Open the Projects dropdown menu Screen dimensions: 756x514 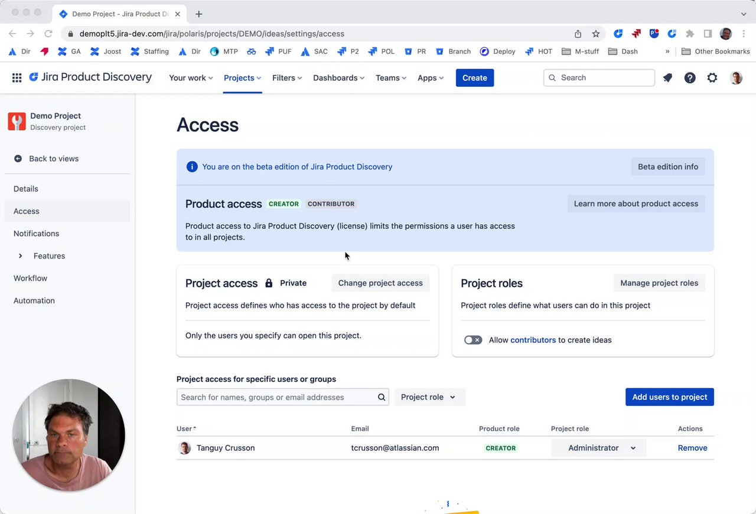pyautogui.click(x=242, y=78)
